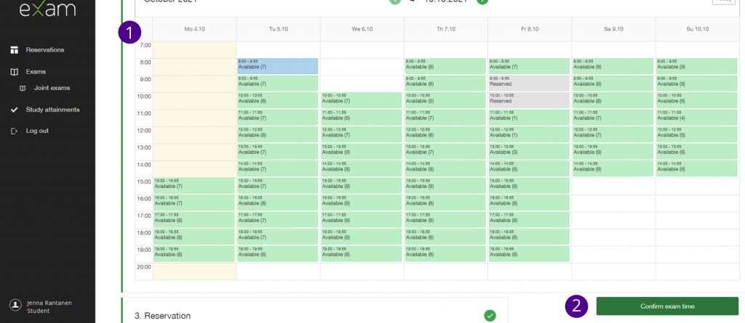Screen dimensions: 745x323
Task: Click the Jenna Rantanen user avatar icon
Action: 14,306
